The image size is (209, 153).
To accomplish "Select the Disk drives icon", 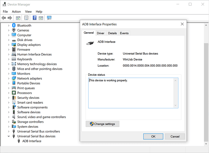I will (14, 40).
